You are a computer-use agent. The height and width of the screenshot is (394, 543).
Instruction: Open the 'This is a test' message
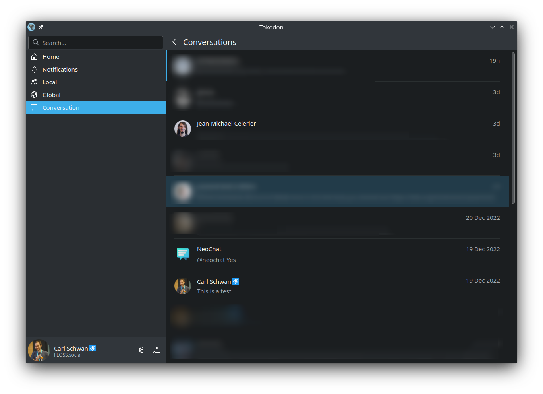[x=214, y=291]
